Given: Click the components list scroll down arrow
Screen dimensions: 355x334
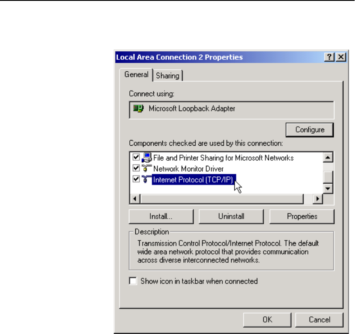Looking at the screenshot, I should pos(328,188).
